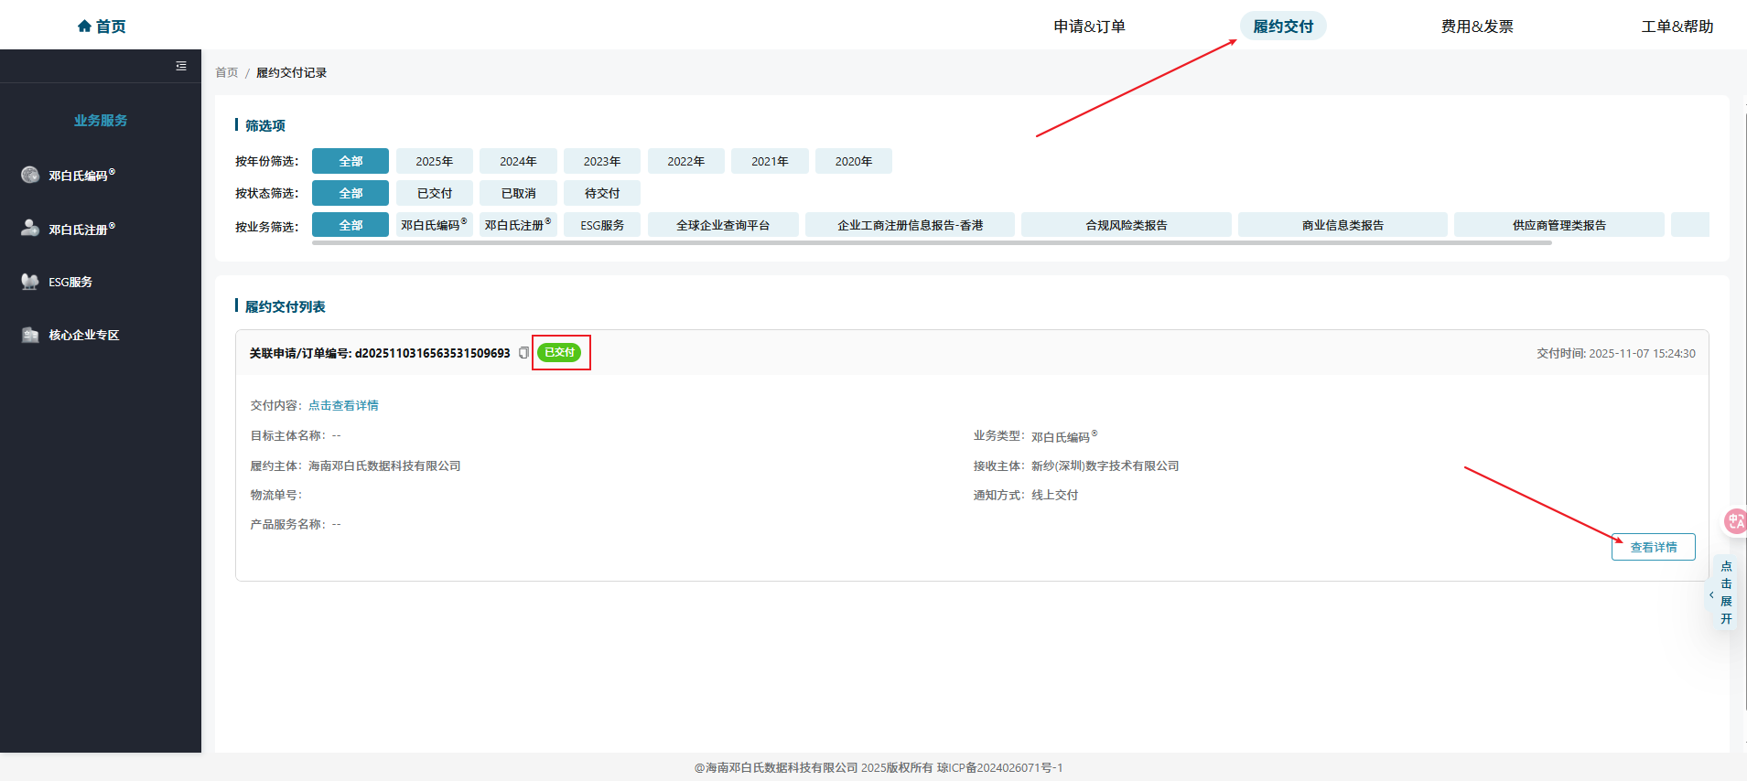1747x781 pixels.
Task: Open the 费用&发票 menu
Action: coord(1476,27)
